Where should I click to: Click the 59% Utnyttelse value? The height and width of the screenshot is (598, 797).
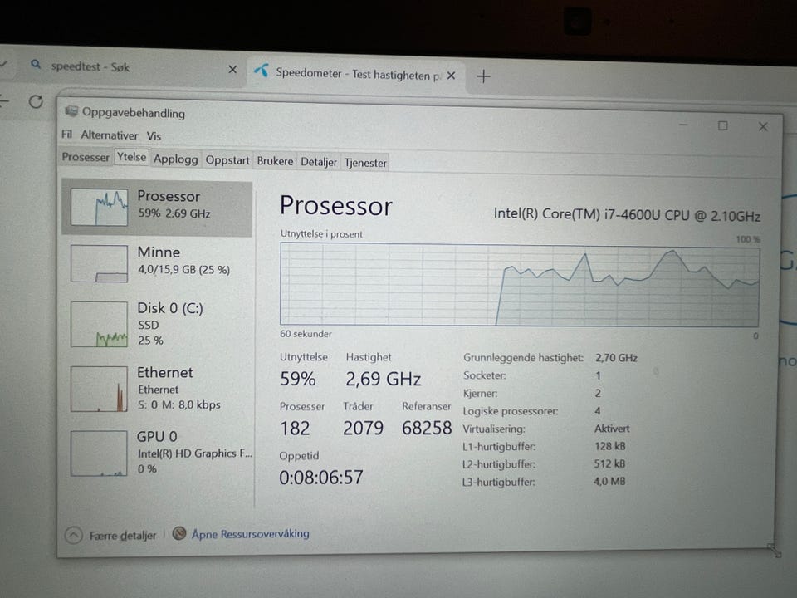pos(298,379)
